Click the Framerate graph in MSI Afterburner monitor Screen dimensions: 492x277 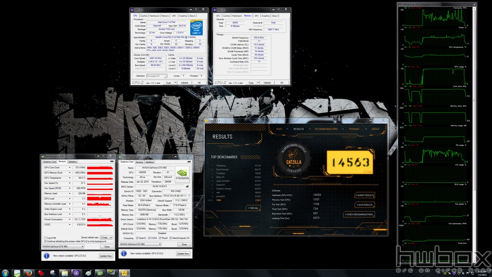(x=435, y=17)
